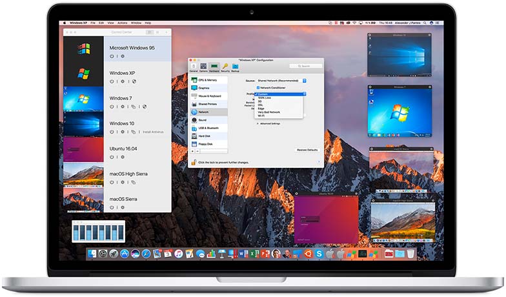This screenshot has width=506, height=297.
Task: Launch Microsoft Word from the Dock
Action: (x=243, y=254)
